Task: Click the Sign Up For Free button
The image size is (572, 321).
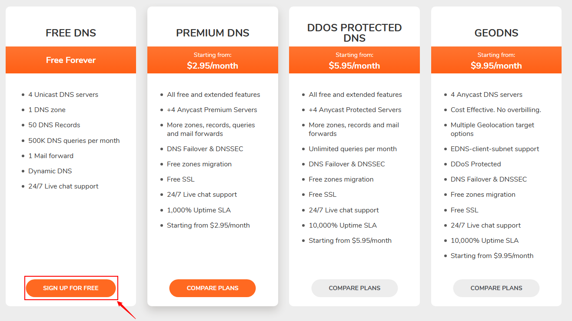Action: coord(71,288)
